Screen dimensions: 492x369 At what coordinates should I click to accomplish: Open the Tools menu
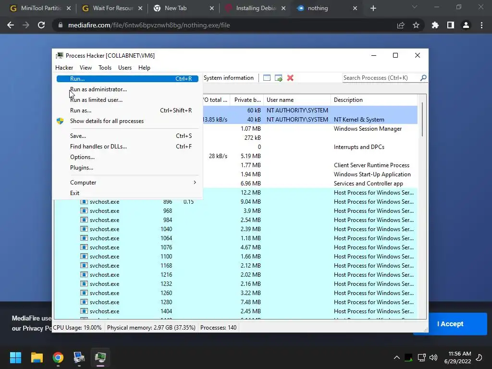click(x=105, y=68)
